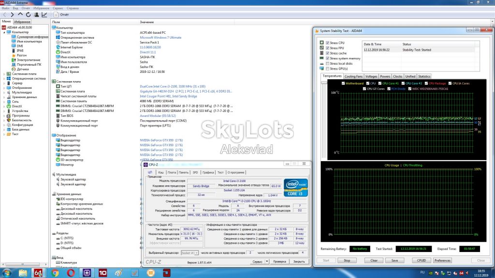Click the Forward arrow in AIDA64 toolbar

12,14
